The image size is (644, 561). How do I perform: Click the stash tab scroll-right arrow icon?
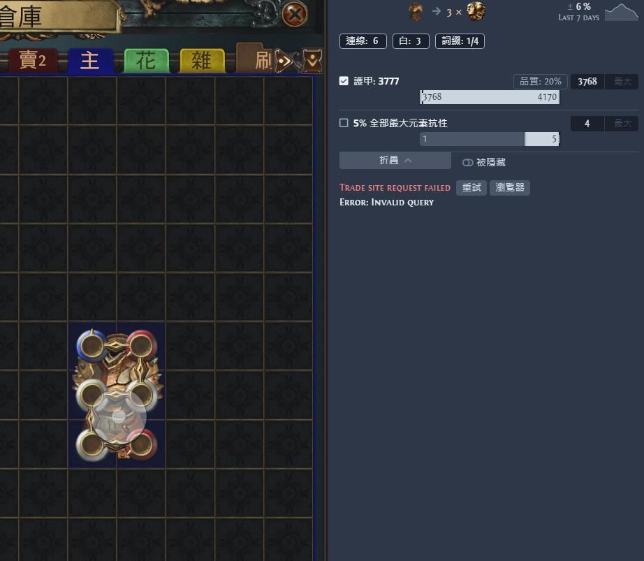(283, 61)
